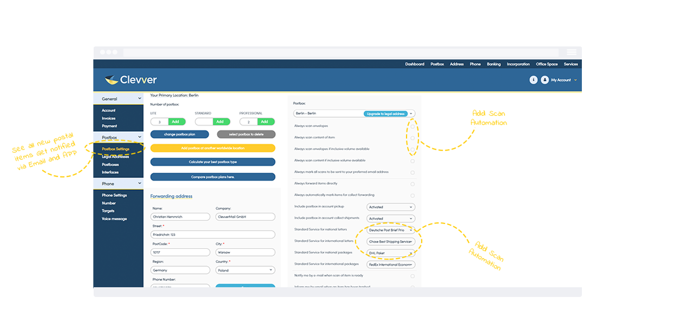Open Banking in the top navigation
Image resolution: width=675 pixels, height=311 pixels.
pyautogui.click(x=494, y=64)
